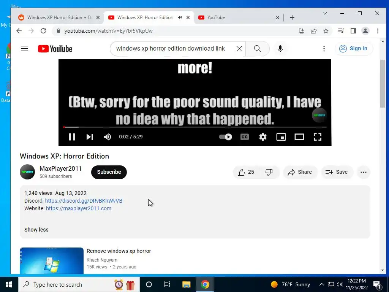Dislike the video with thumbs down
389x292 pixels.
click(x=269, y=172)
